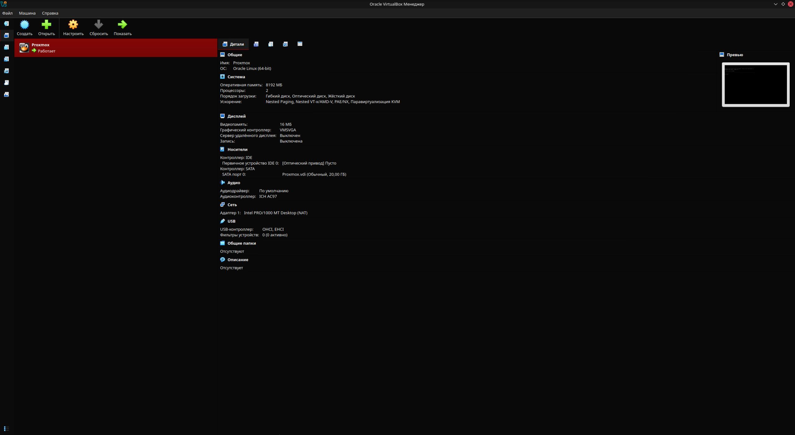Click adapter Intel PRO/1000 MT Desktop (NAT)
795x435 pixels.
click(275, 213)
